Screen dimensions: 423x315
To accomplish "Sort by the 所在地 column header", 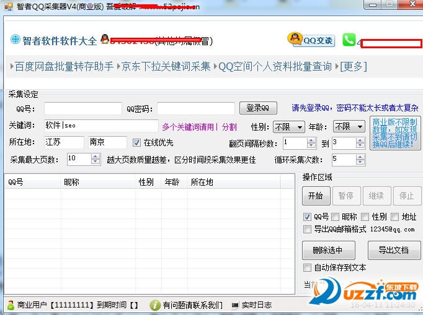I will point(234,183).
